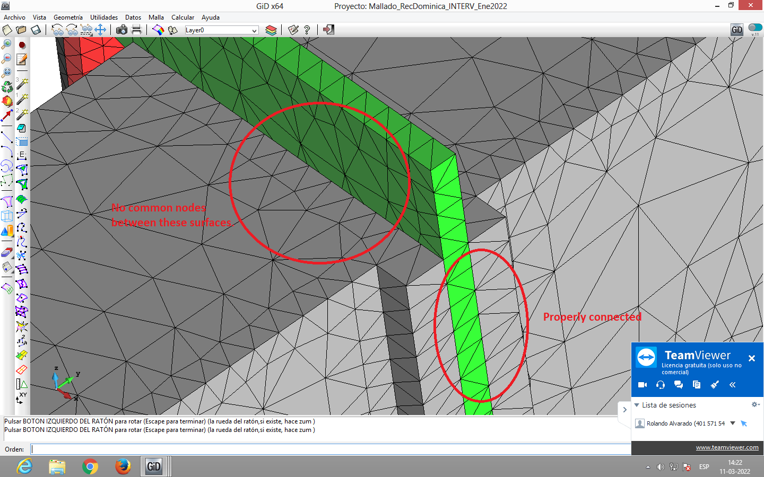Toggle TeamViewer headset audio
This screenshot has height=477, width=764.
pos(661,385)
